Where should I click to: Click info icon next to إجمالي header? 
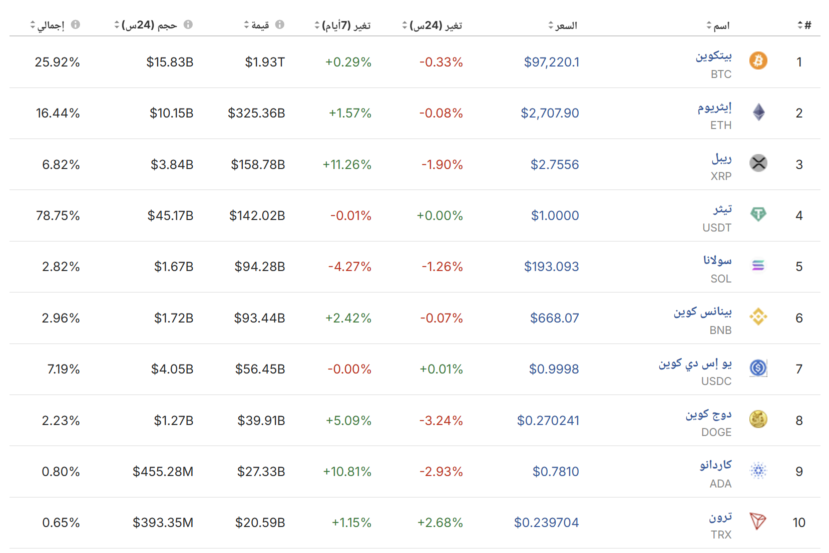[x=75, y=24]
